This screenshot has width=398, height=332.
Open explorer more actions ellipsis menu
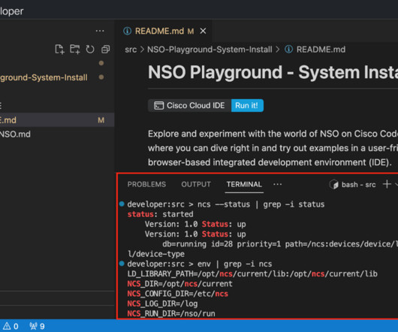(x=100, y=31)
